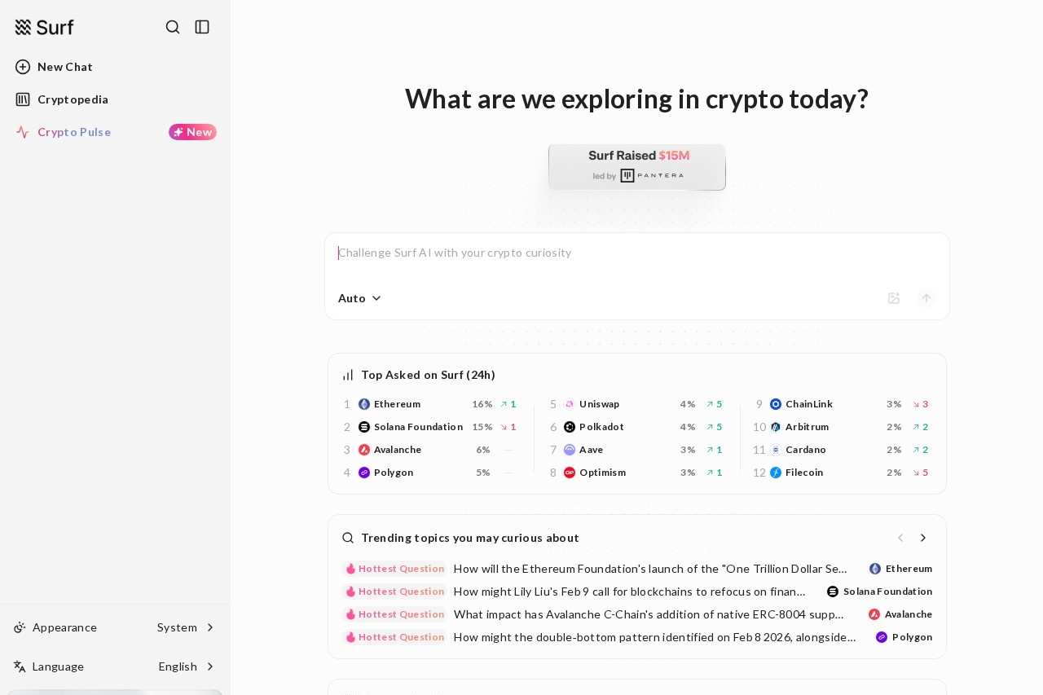
Task: Open the Avalanche C-Chain hottest question
Action: click(649, 614)
